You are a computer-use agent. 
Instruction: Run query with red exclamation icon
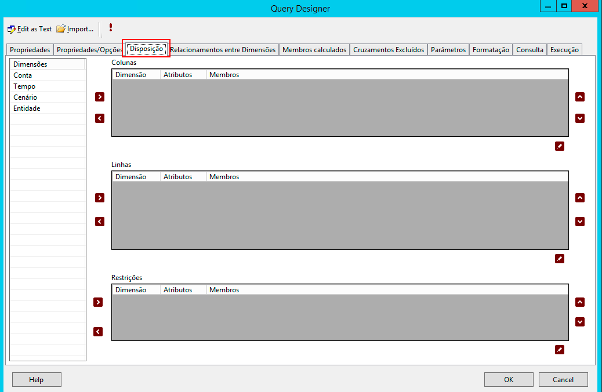(x=111, y=28)
